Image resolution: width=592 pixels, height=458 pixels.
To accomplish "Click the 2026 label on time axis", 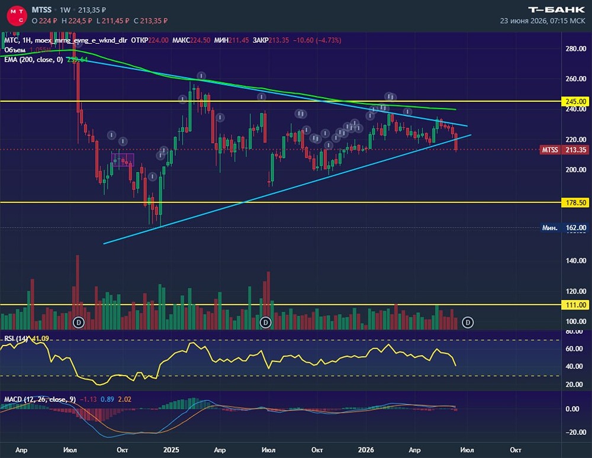I will 365,450.
